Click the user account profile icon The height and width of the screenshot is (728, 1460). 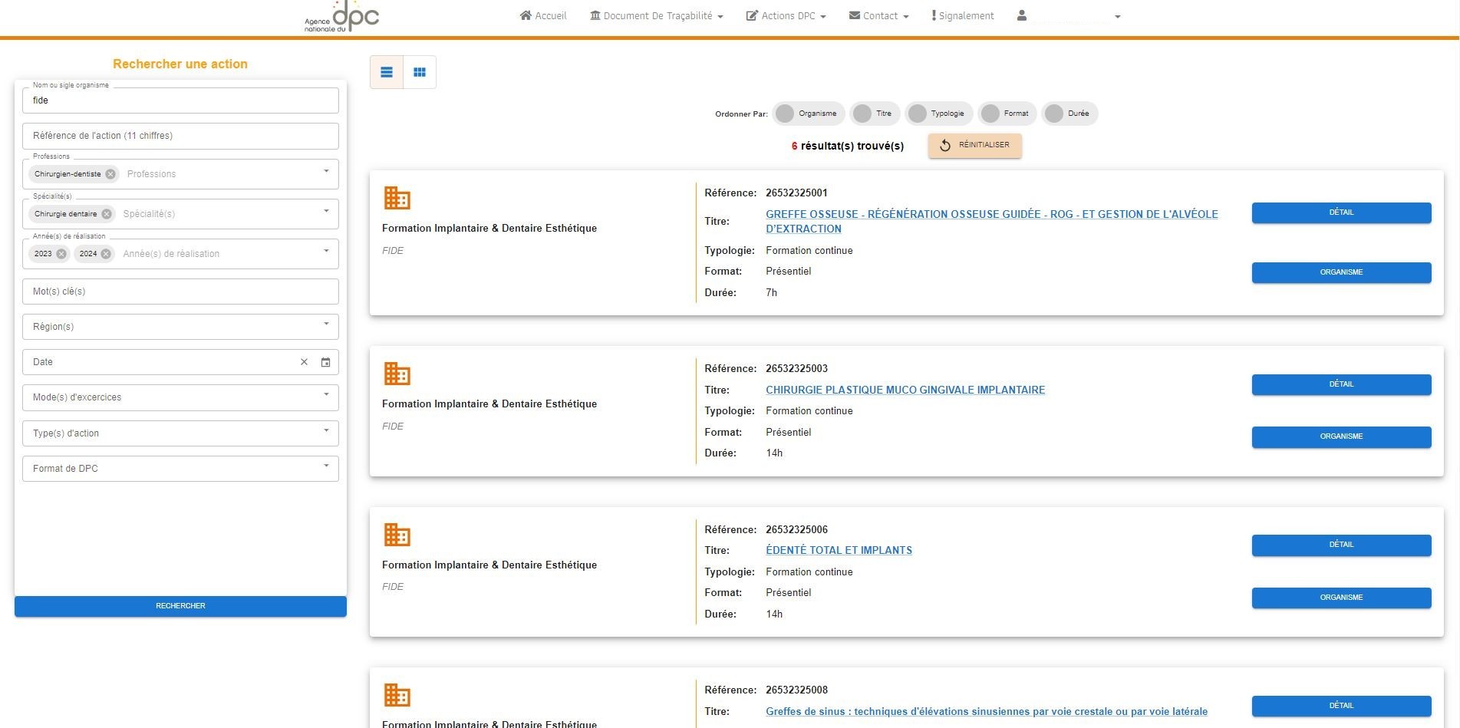pyautogui.click(x=1022, y=15)
